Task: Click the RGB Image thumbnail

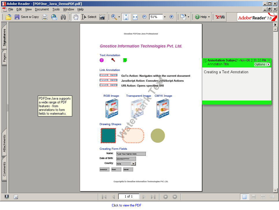Action: point(111,109)
